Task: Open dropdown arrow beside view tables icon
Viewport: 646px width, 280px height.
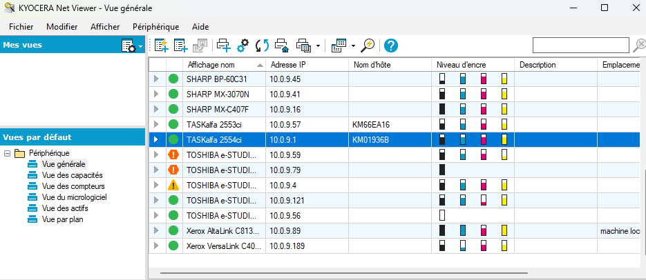Action: point(354,46)
